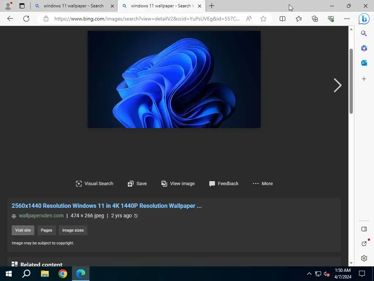Click the history icon beside 2 yrs ago

pyautogui.click(x=136, y=216)
